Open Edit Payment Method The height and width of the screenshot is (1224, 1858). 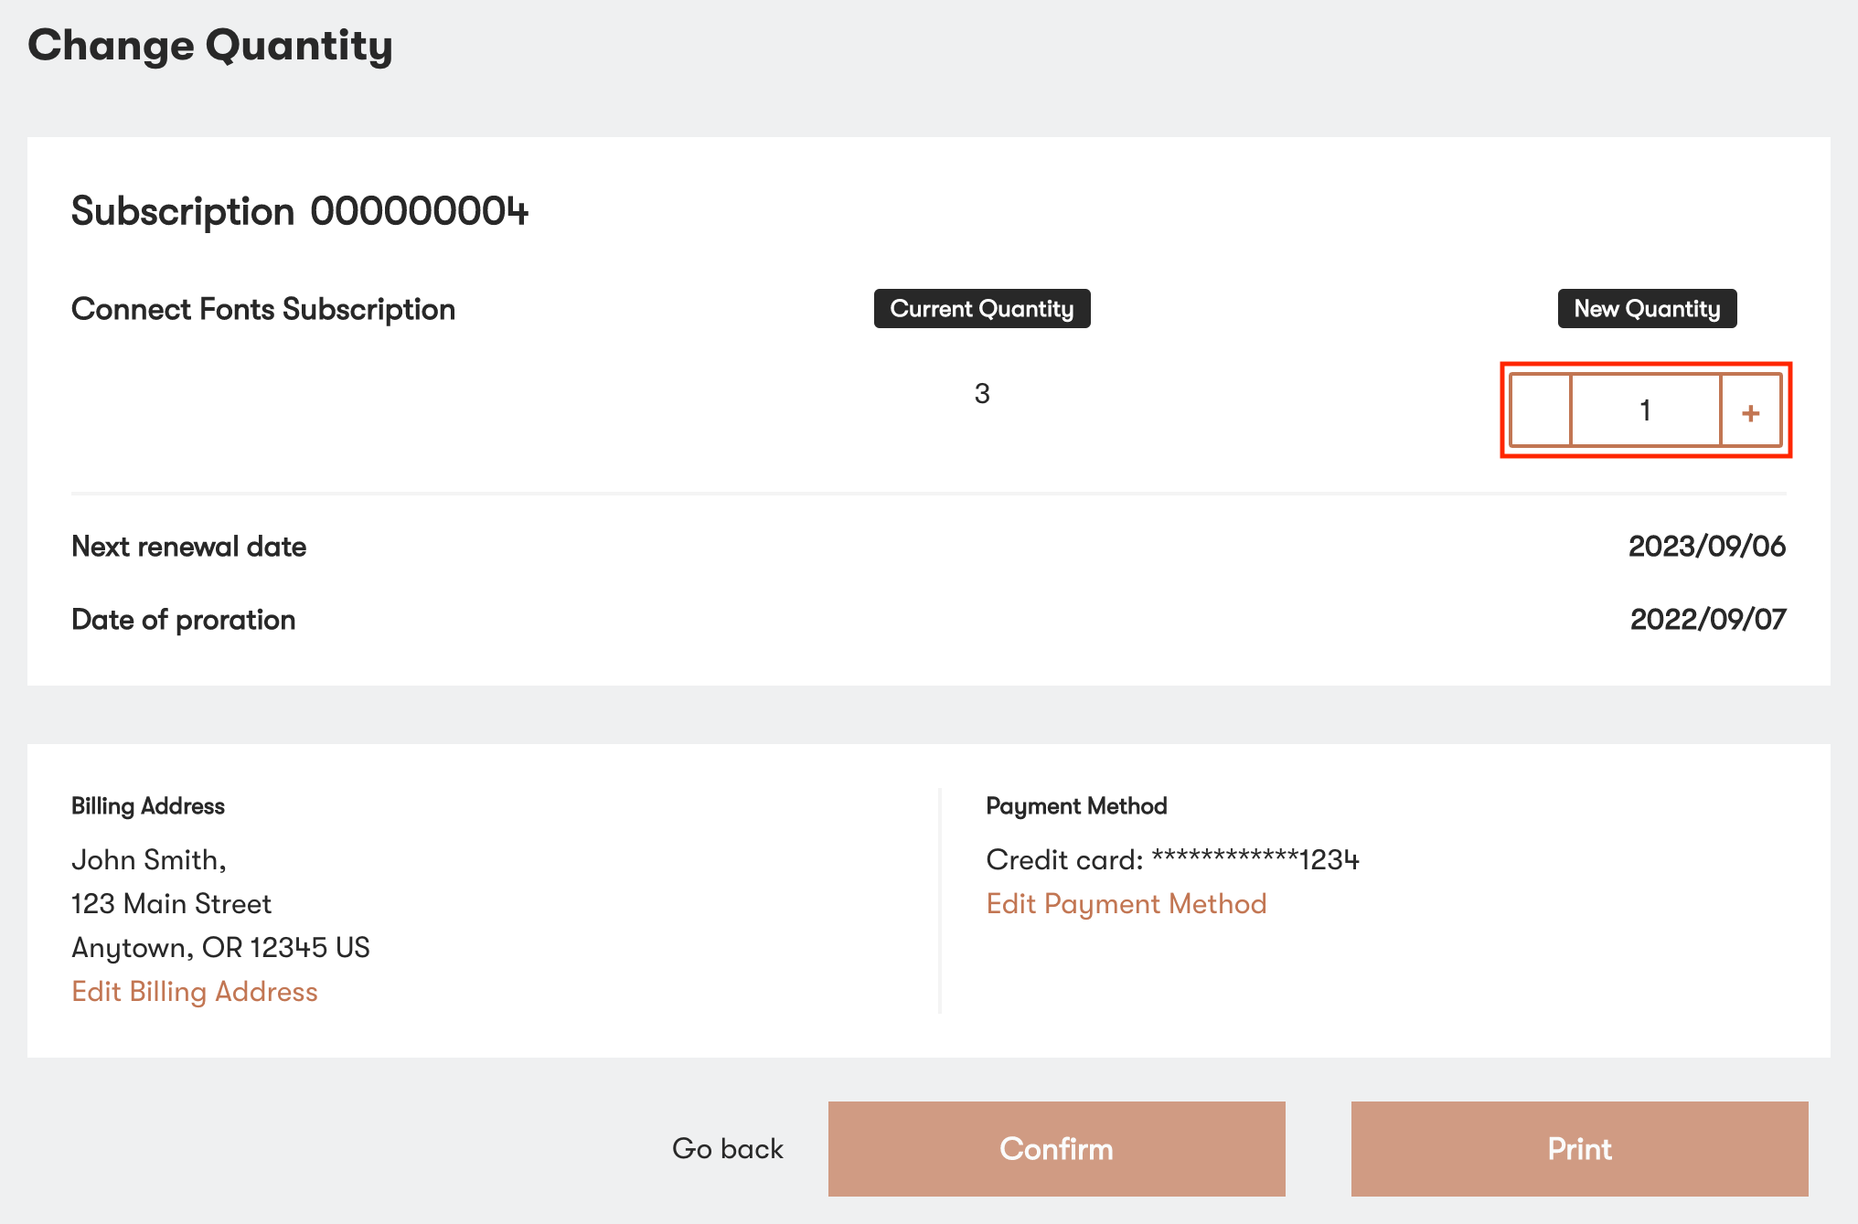tap(1127, 903)
